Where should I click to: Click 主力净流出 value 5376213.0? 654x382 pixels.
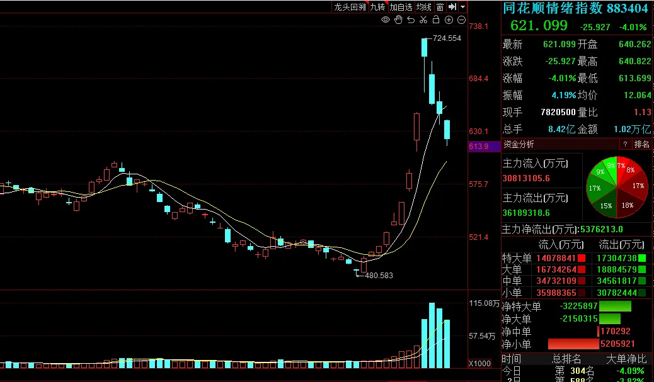coord(601,230)
